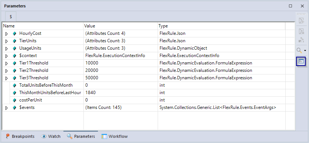Toggle the highlighted console window icon
The width and height of the screenshot is (309, 143).
pos(301,61)
